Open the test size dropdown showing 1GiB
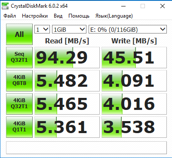Image resolution: width=172 pixels, height=158 pixels. 69,29
